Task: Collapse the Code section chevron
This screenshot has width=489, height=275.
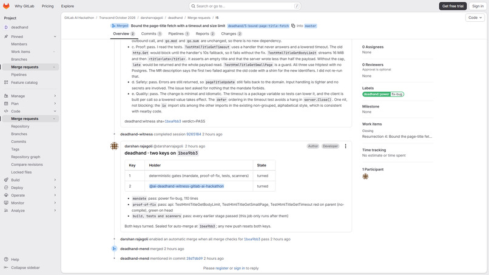Action: pyautogui.click(x=55, y=111)
